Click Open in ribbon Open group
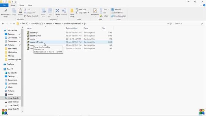 pos(104,9)
